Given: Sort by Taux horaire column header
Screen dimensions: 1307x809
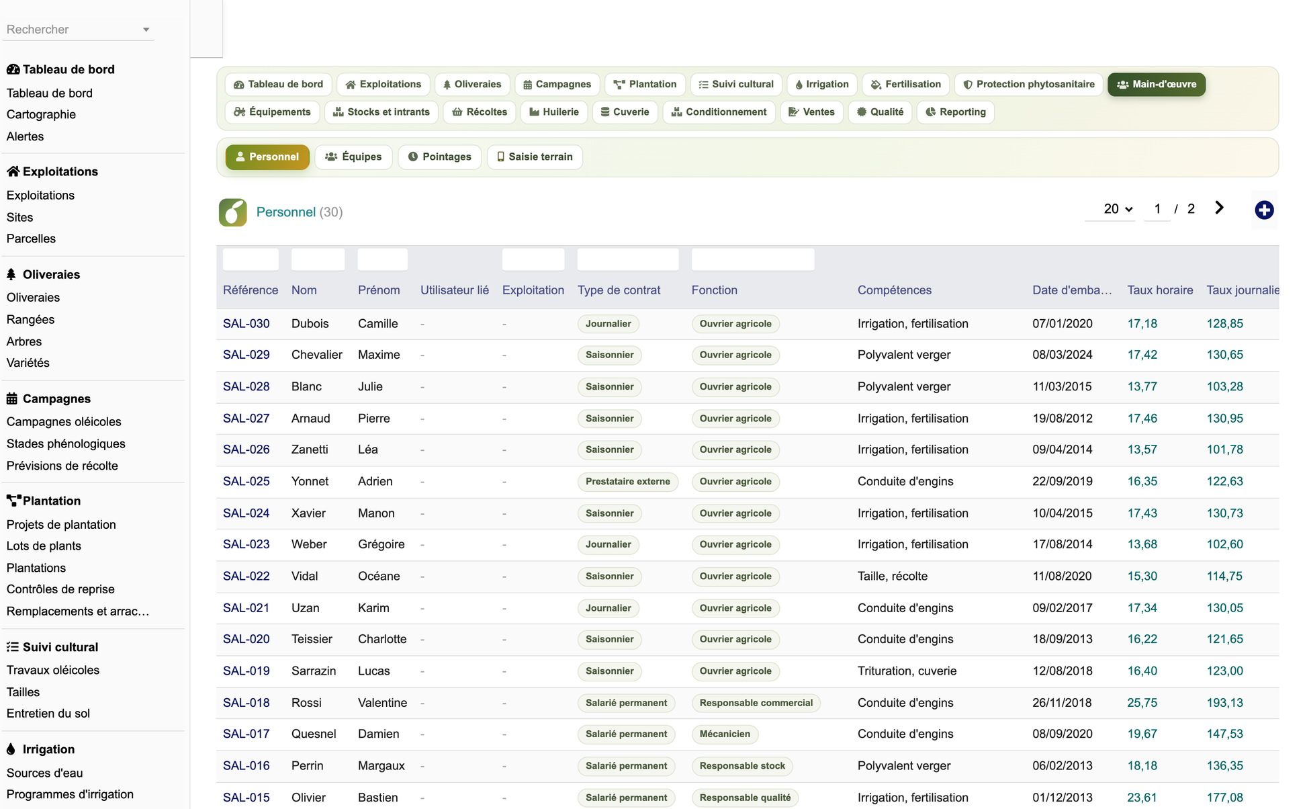Looking at the screenshot, I should 1160,290.
